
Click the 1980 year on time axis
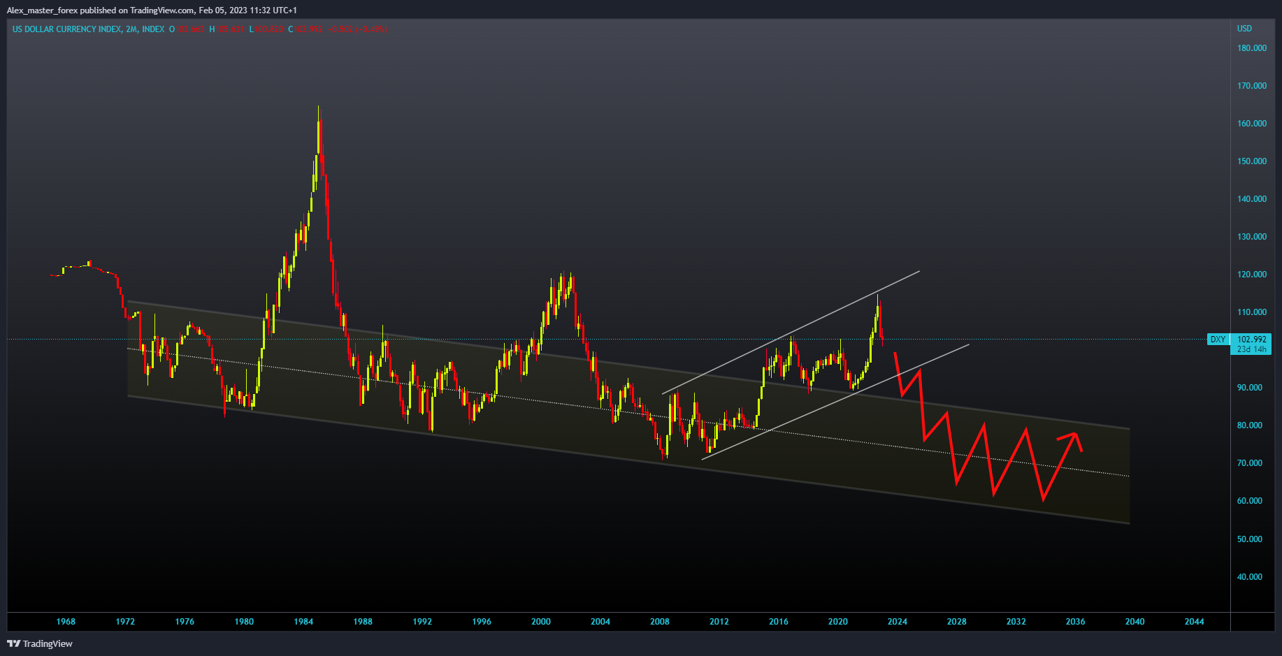click(x=244, y=622)
